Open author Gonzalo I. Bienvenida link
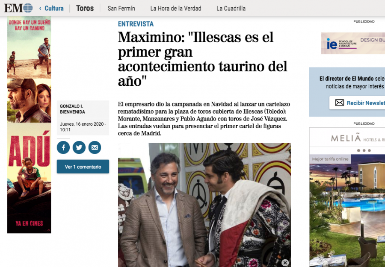The image size is (385, 267). pos(72,109)
